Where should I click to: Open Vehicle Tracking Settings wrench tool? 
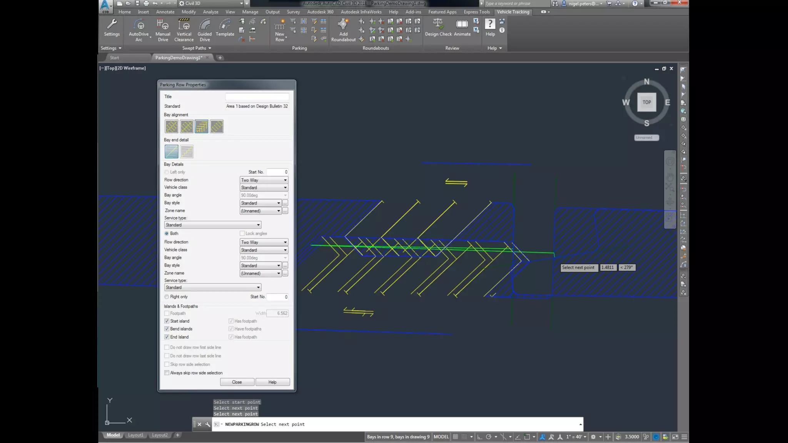(112, 27)
